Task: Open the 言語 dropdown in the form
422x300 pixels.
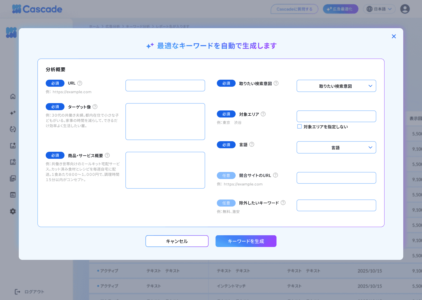Action: [x=336, y=147]
